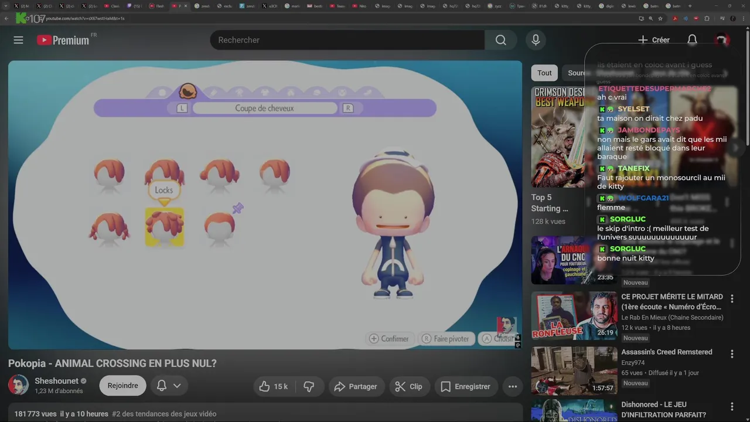Open Crimson Desert Best Weapon thumbnail
Screen dimensions: 750x422
[558, 137]
